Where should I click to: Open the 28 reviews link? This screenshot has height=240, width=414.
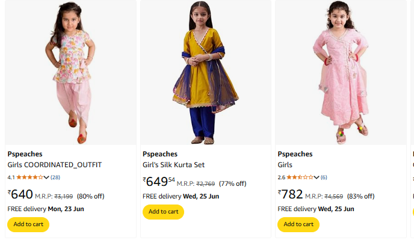coord(55,177)
